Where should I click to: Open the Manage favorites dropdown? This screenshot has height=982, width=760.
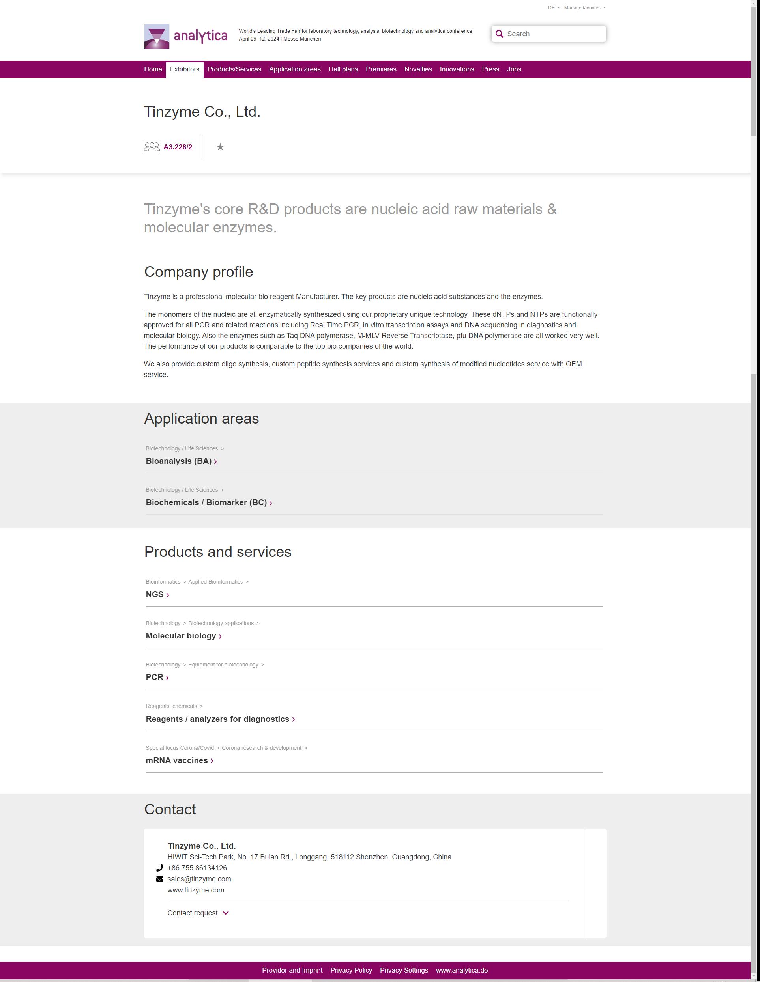(584, 8)
